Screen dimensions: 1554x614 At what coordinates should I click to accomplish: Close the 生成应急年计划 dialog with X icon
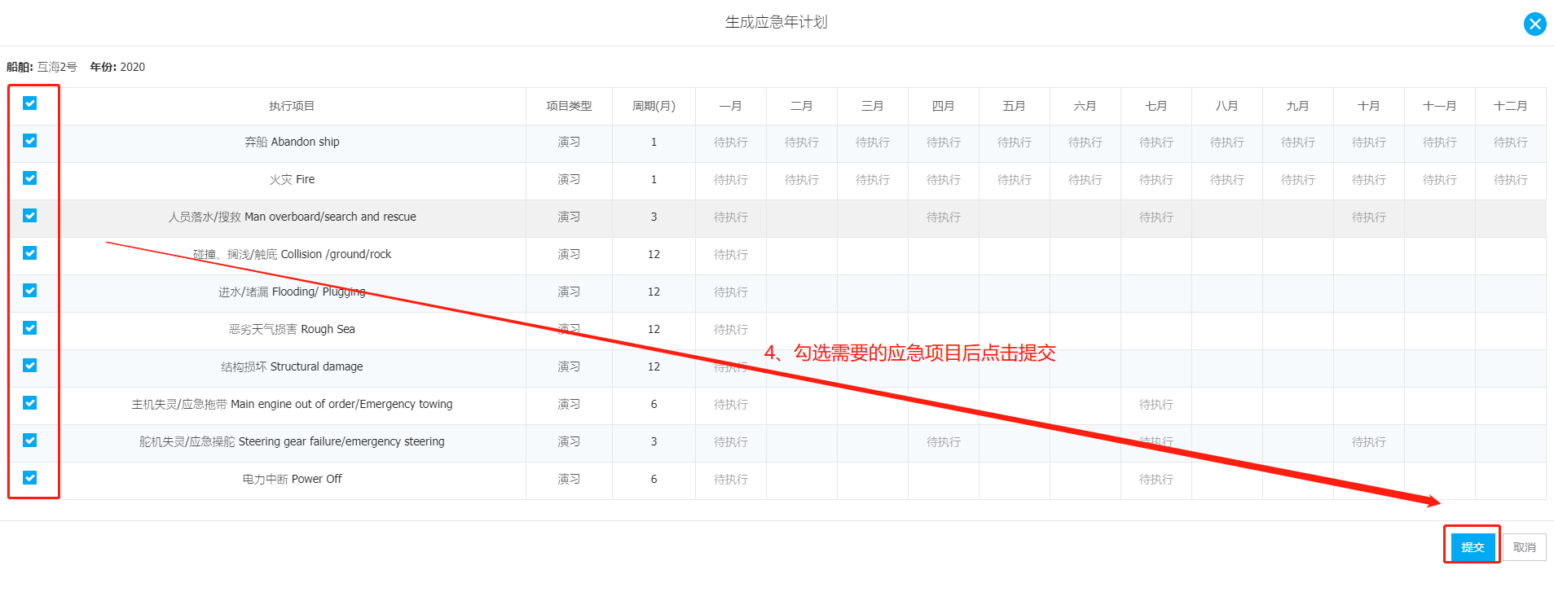pos(1534,24)
